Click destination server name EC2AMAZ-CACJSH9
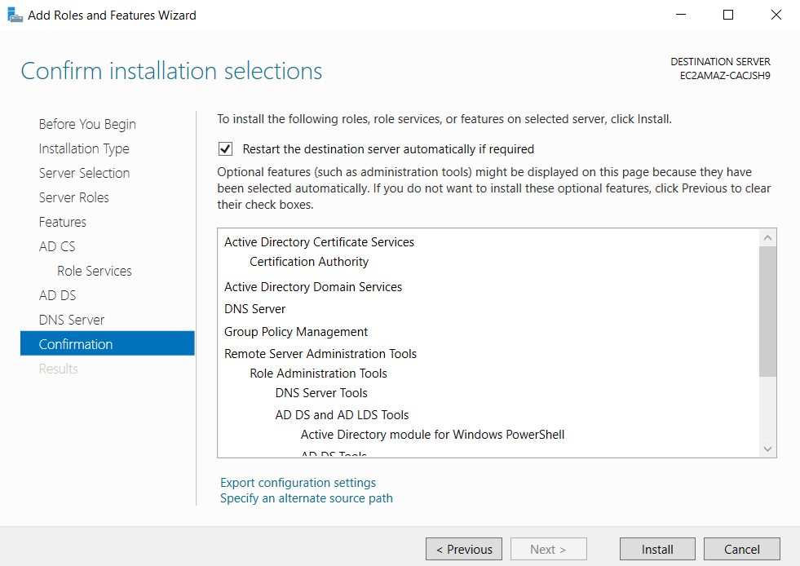800x566 pixels. click(x=725, y=76)
